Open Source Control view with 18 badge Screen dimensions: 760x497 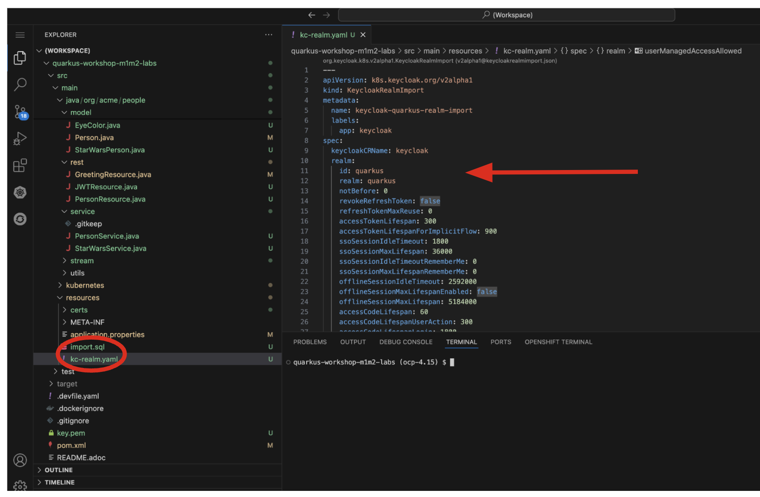(20, 112)
